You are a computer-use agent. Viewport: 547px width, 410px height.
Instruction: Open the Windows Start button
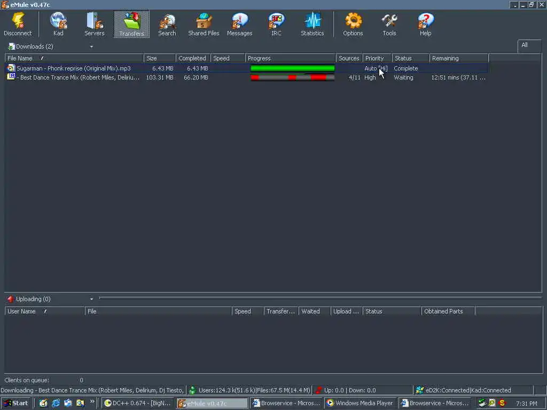pyautogui.click(x=15, y=403)
